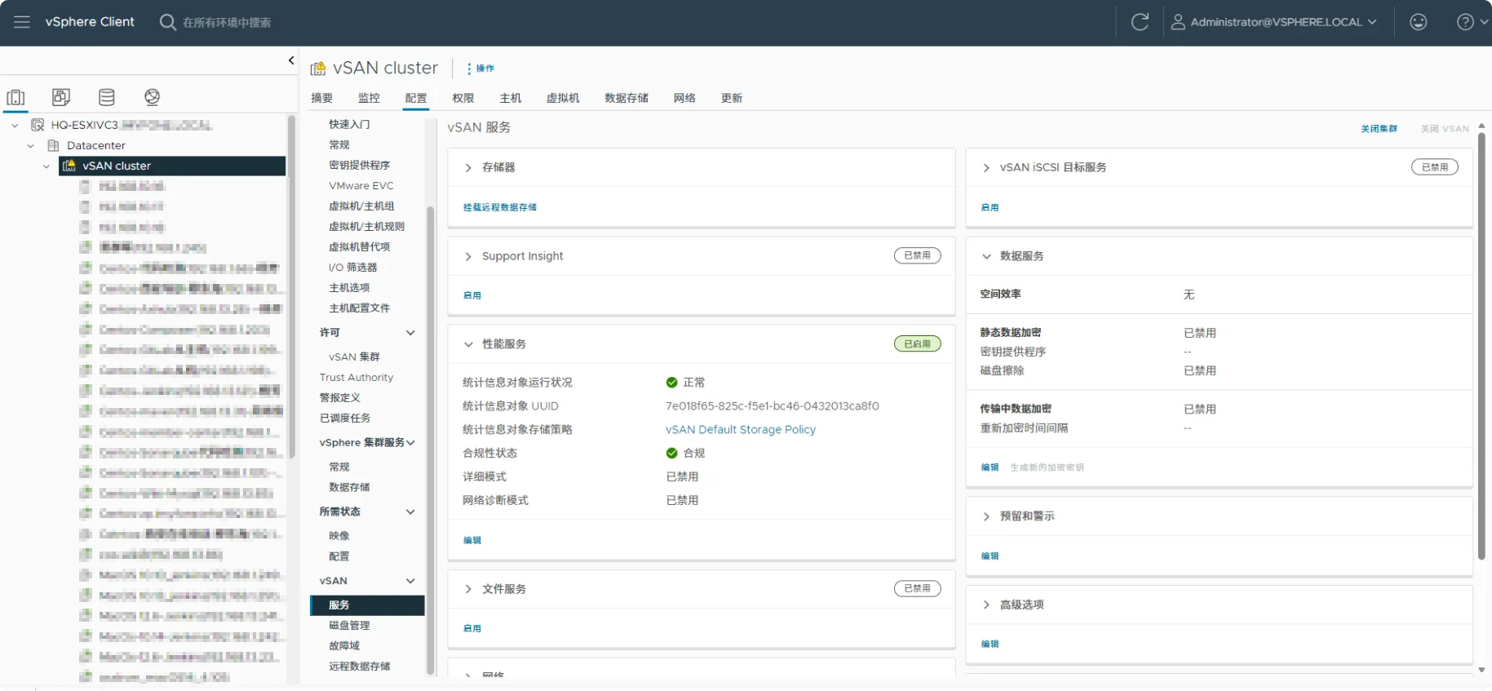Viewport: 1492px width, 691px height.
Task: Collapse the 数据服务 card
Action: 986,256
